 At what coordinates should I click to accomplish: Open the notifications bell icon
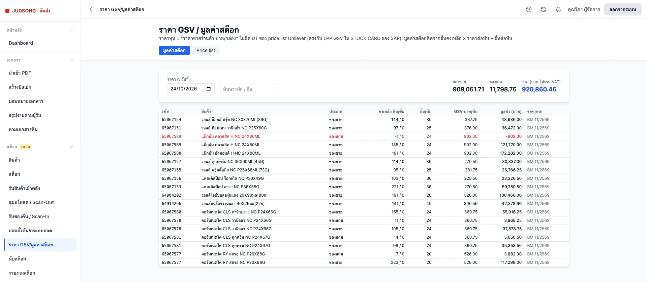[558, 9]
